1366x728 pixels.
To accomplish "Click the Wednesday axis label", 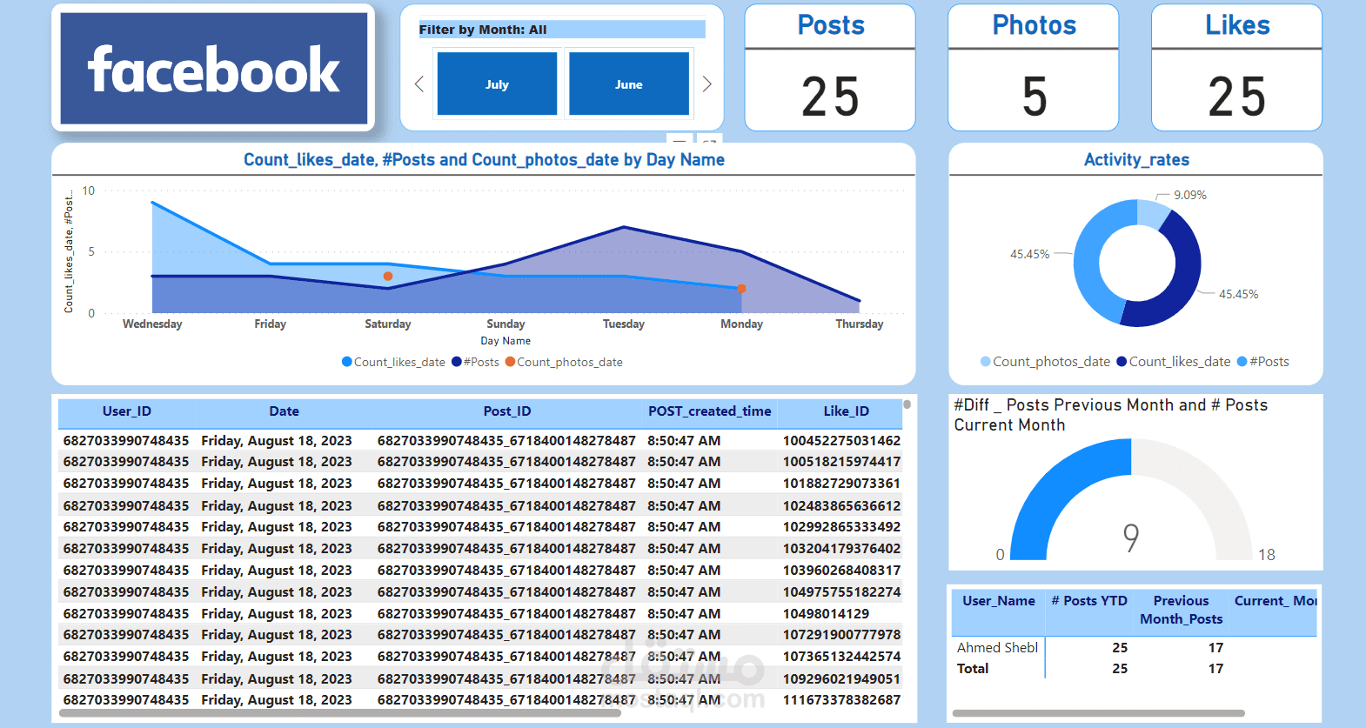I will (x=152, y=324).
